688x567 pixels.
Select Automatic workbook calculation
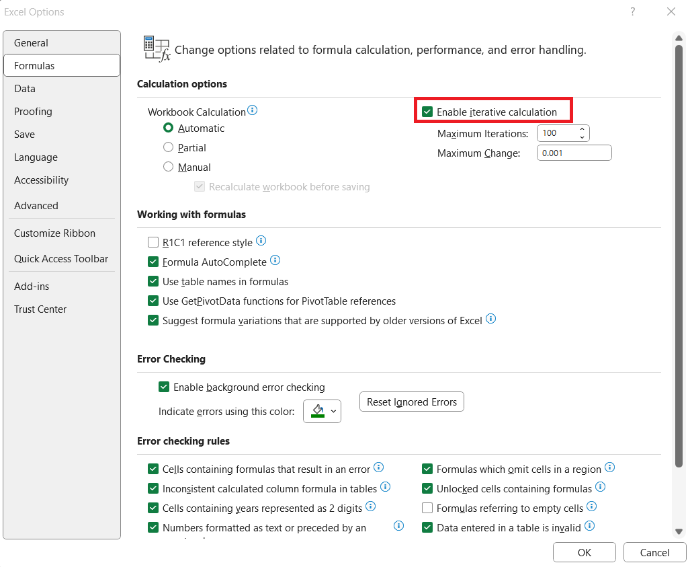click(x=169, y=128)
